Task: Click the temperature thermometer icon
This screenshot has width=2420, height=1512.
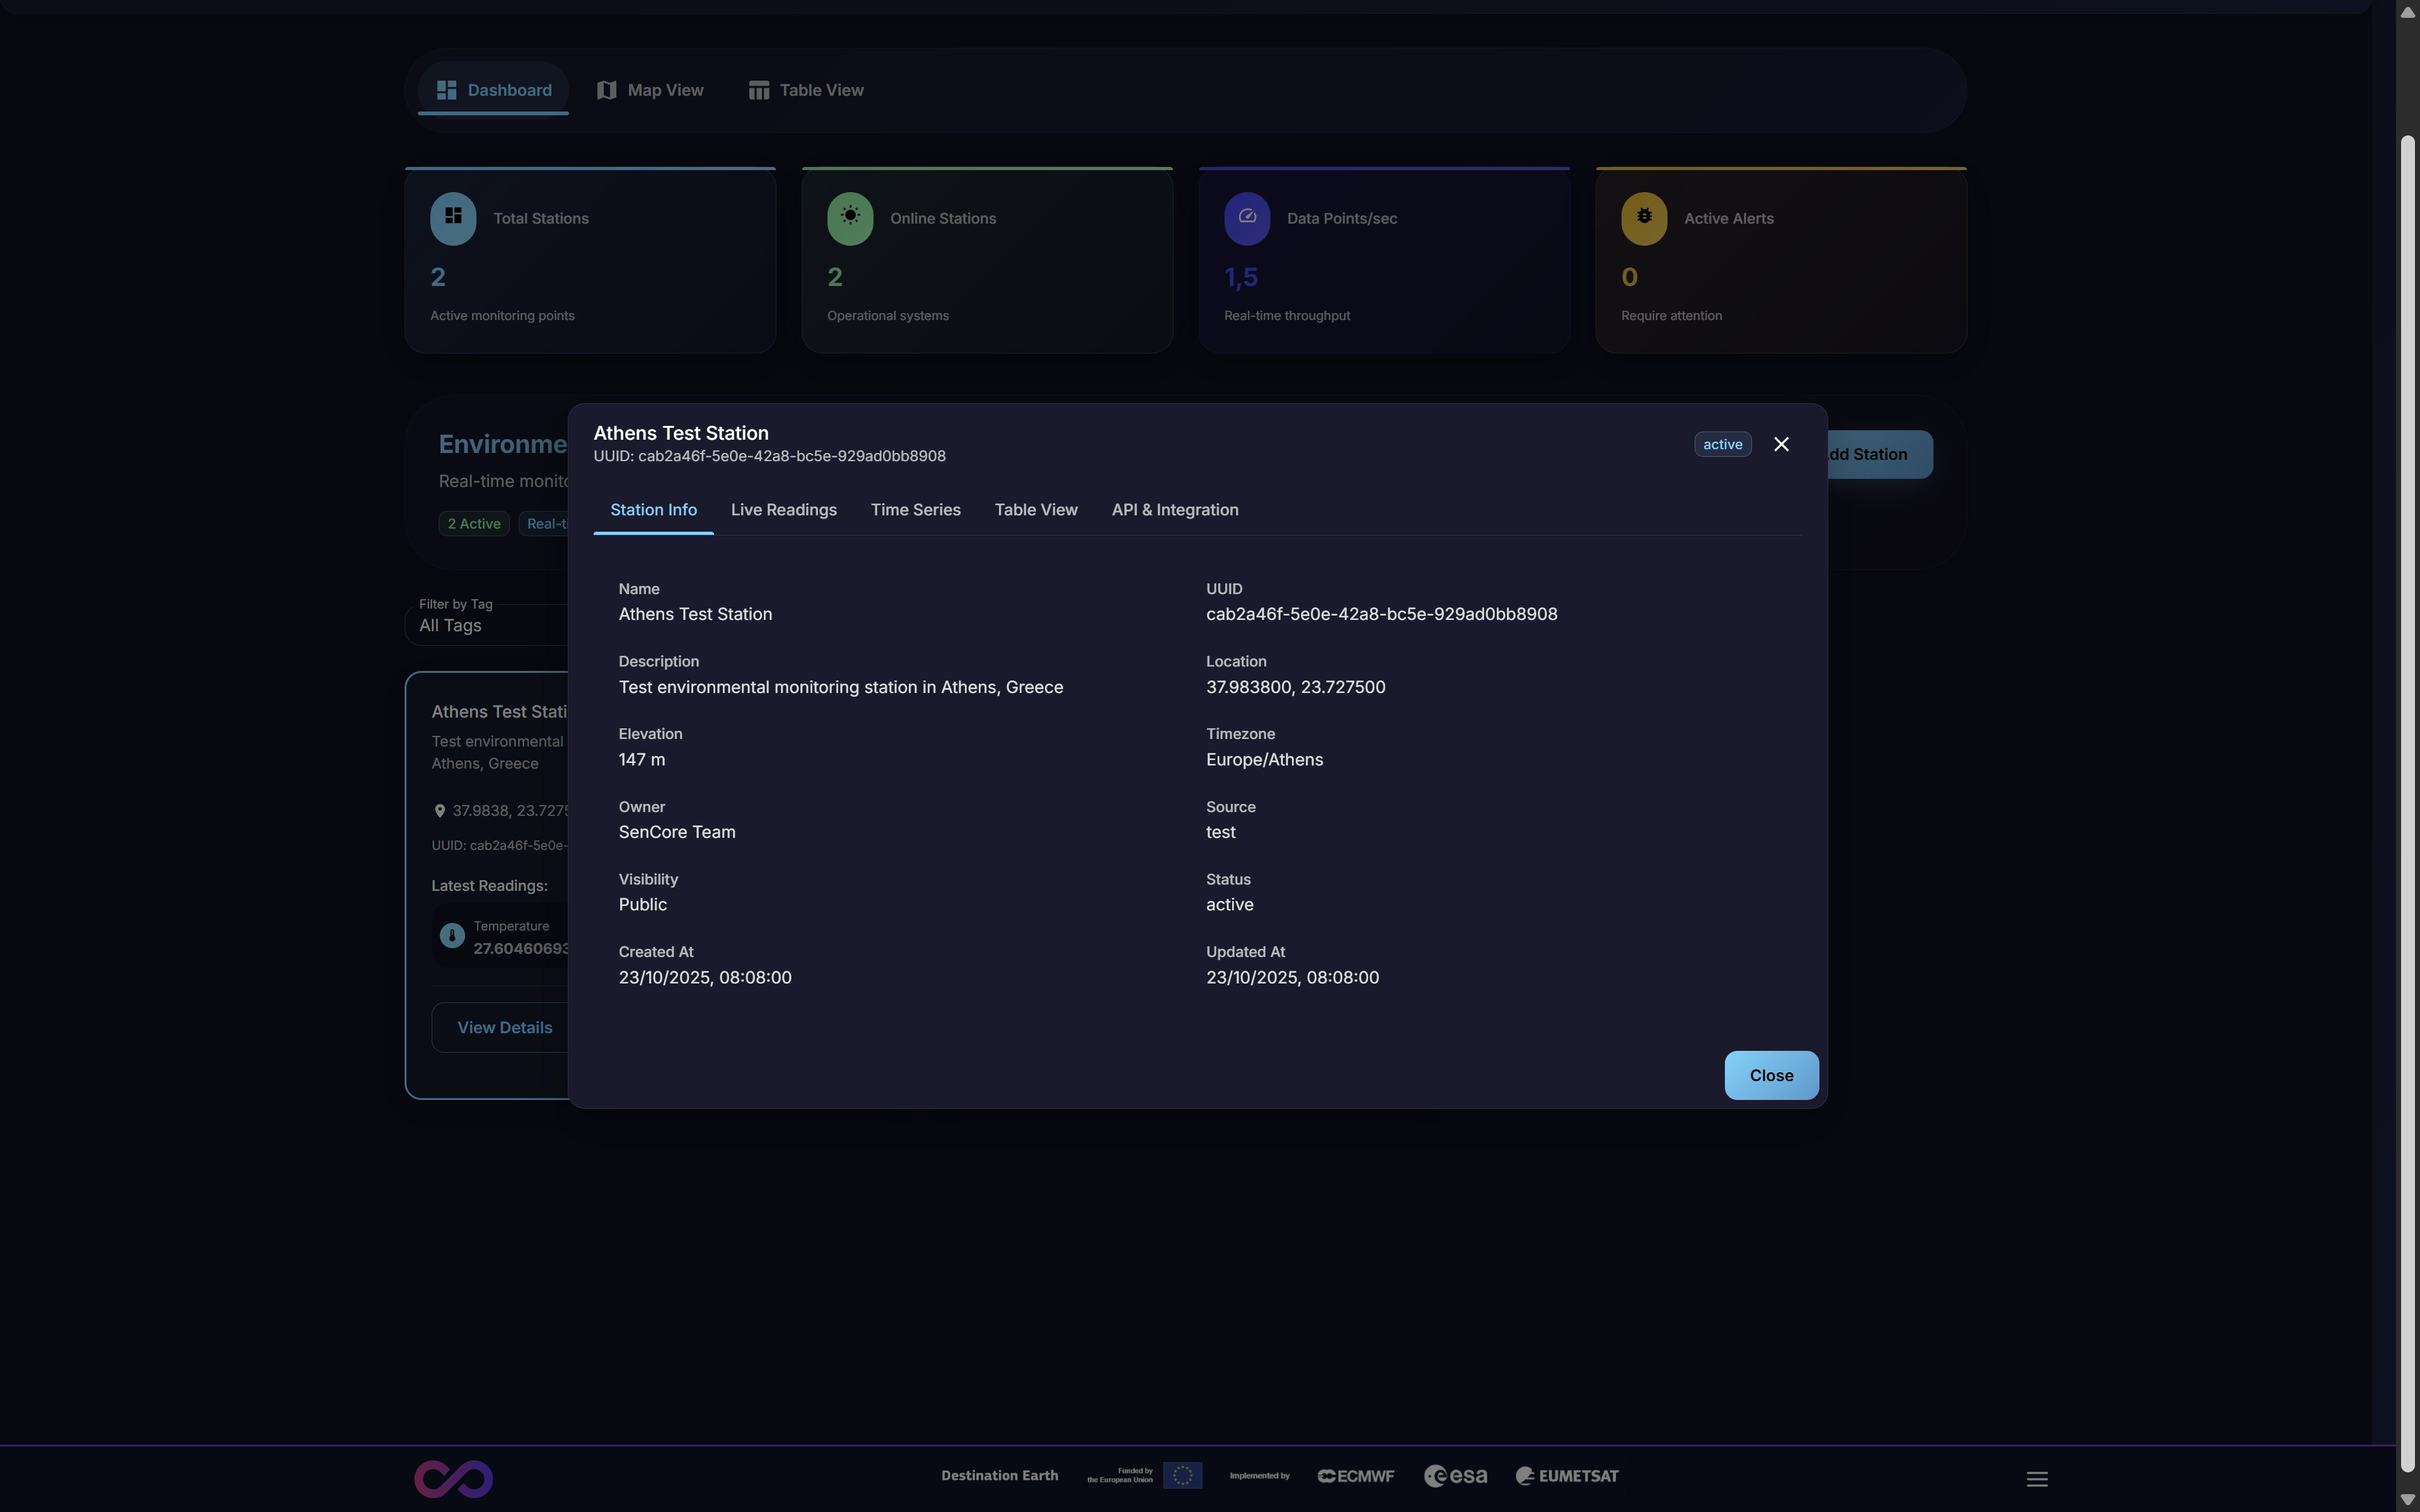Action: pyautogui.click(x=452, y=936)
